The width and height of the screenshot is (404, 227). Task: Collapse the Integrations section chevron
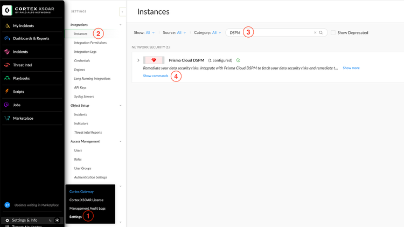pos(120,25)
